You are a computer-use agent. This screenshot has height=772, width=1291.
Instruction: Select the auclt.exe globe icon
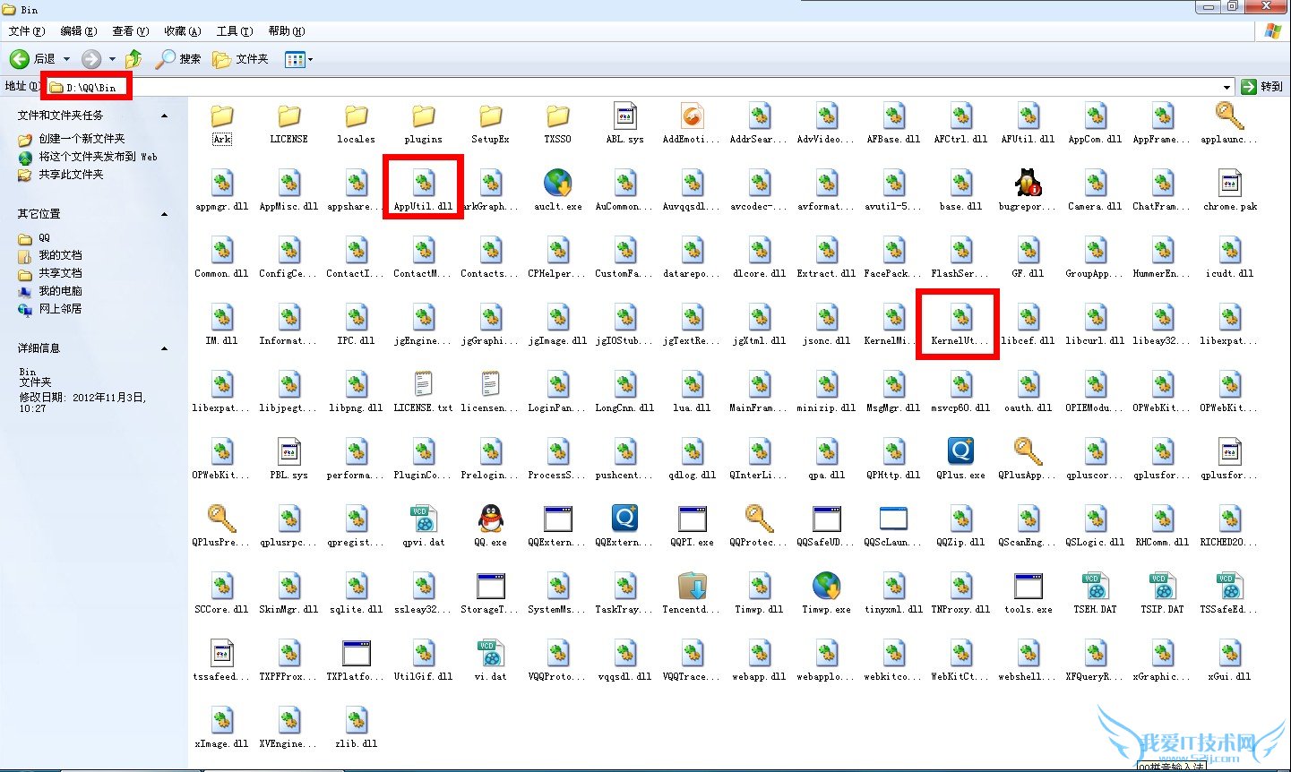tap(557, 183)
